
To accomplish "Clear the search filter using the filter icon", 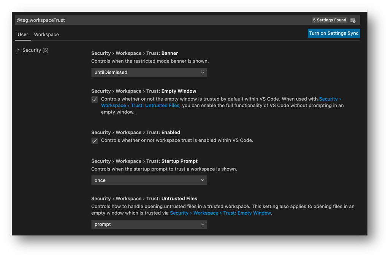I will pyautogui.click(x=352, y=20).
